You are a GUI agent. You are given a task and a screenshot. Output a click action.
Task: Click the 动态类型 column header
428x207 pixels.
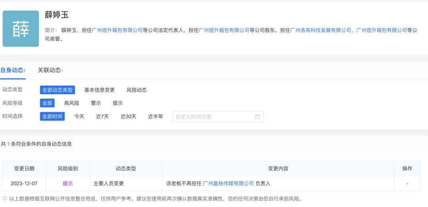(126, 169)
